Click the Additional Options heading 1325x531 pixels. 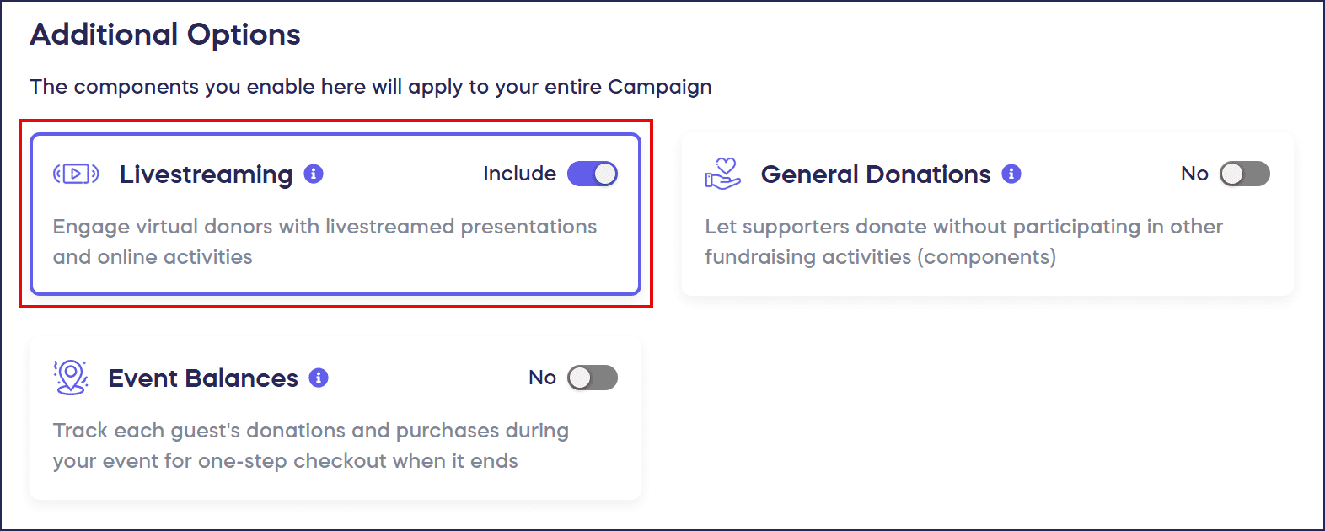click(x=165, y=35)
